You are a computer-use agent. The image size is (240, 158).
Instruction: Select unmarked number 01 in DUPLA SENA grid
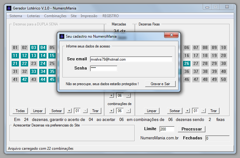(15, 48)
